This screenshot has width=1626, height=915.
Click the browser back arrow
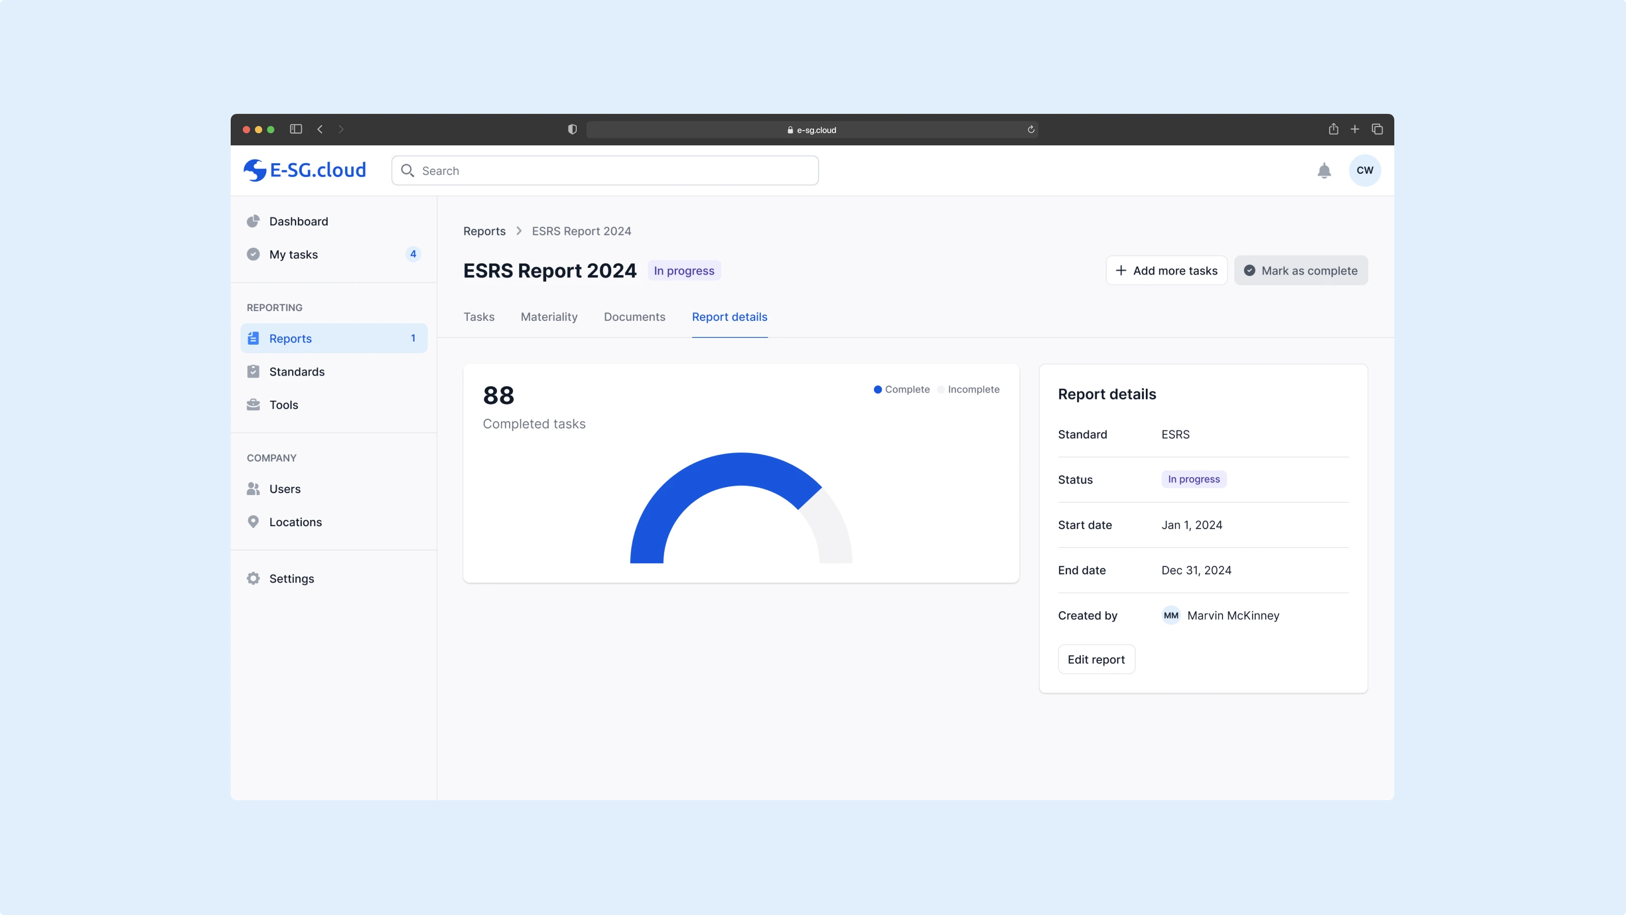(x=320, y=130)
